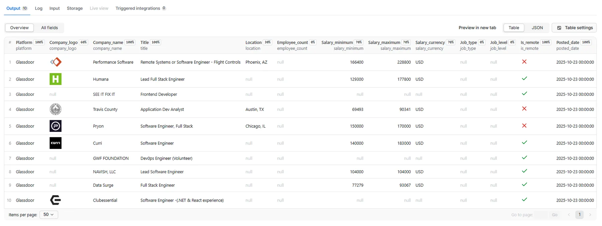
Task: Switch to All fields view
Action: pyautogui.click(x=49, y=28)
